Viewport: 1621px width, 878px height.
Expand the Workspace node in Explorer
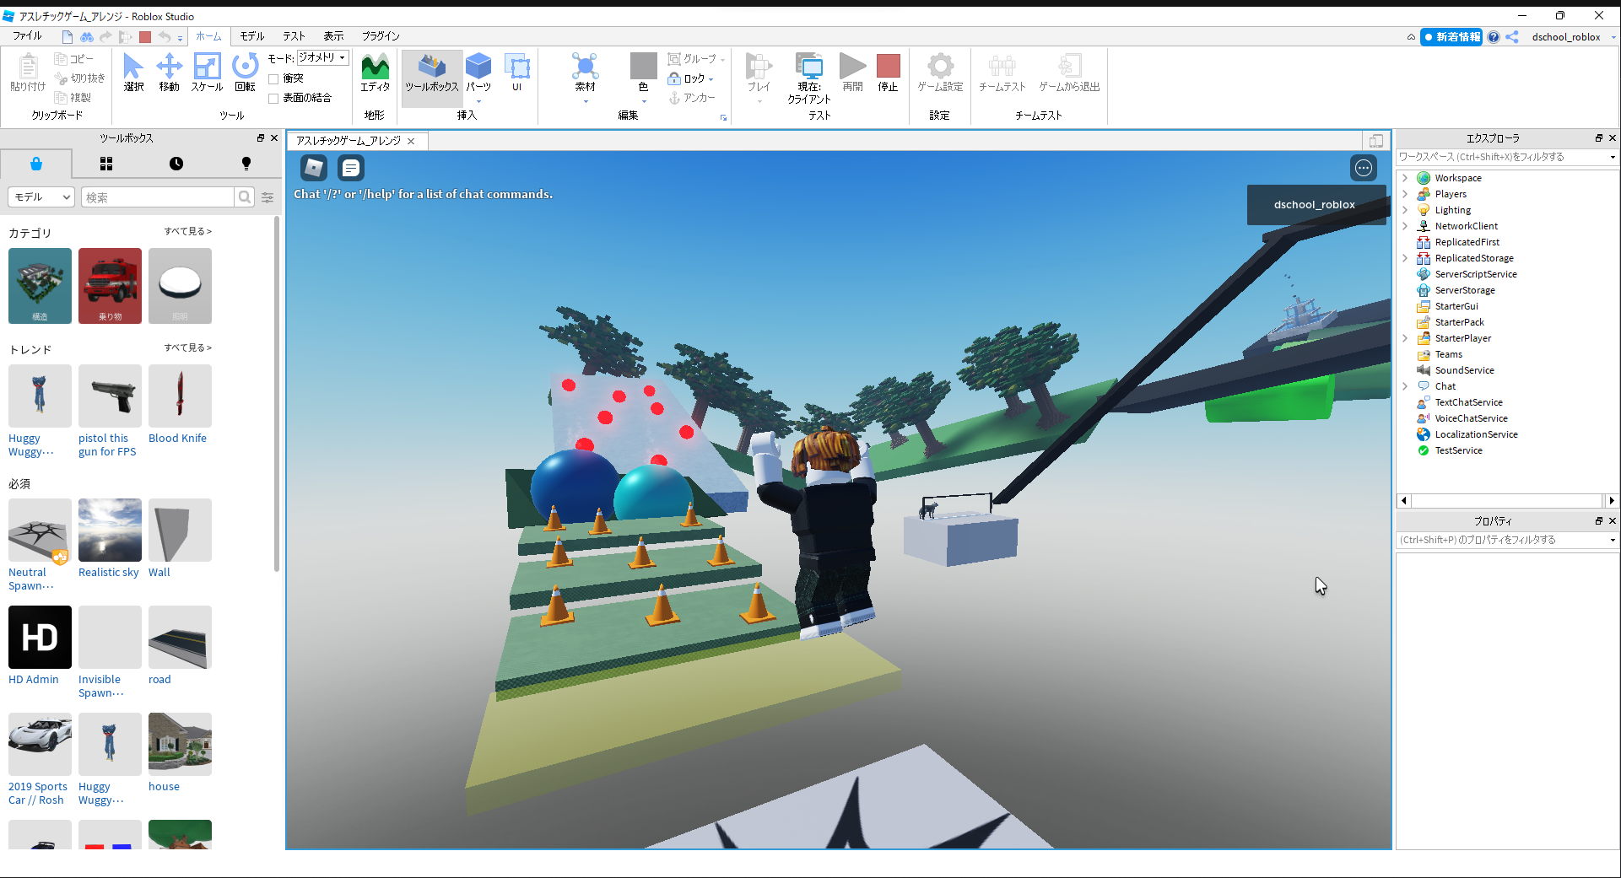point(1405,178)
